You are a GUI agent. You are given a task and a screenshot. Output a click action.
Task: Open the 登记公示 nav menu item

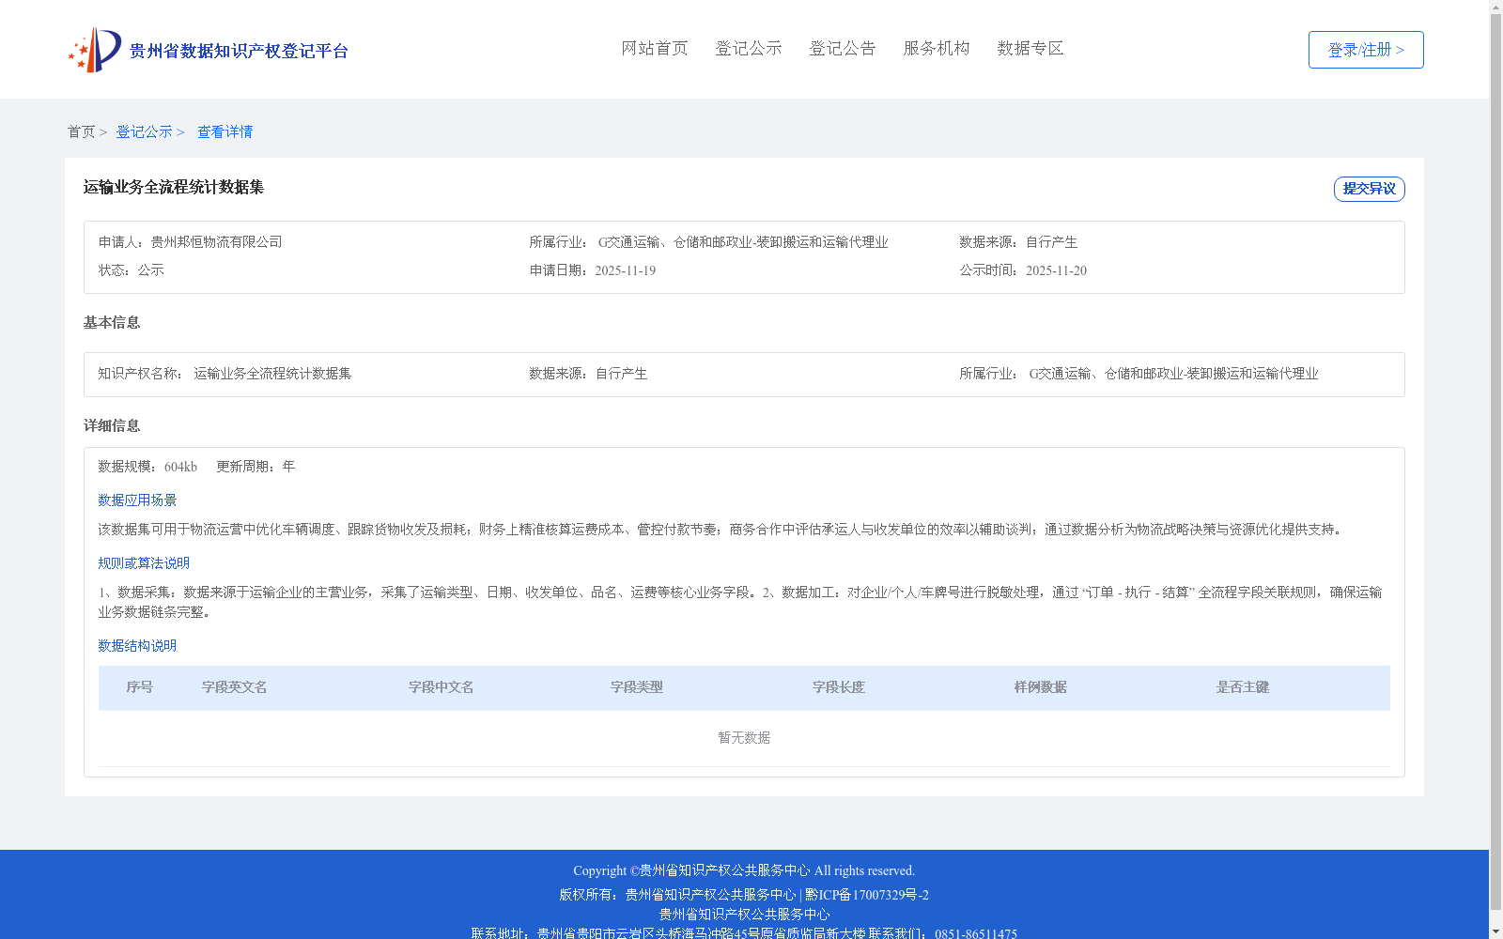(749, 48)
